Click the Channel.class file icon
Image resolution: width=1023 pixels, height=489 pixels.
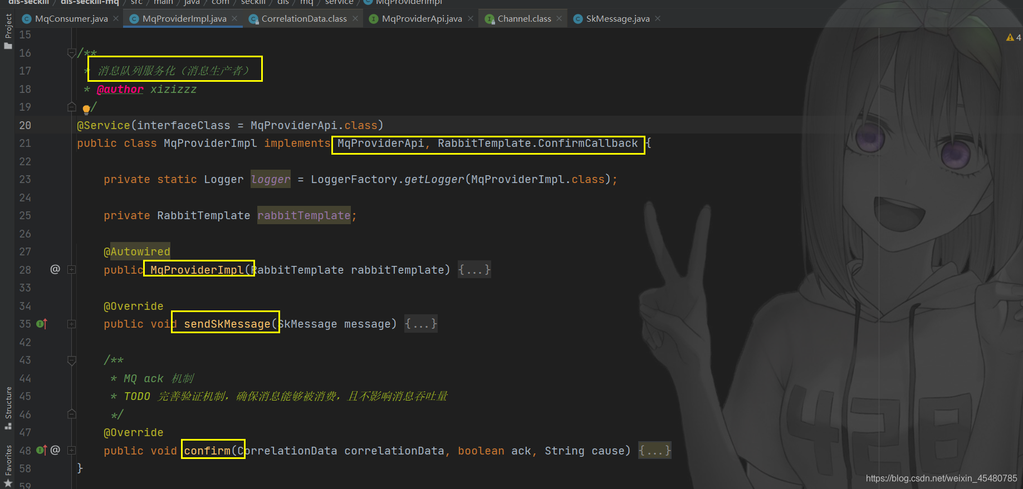pos(490,19)
